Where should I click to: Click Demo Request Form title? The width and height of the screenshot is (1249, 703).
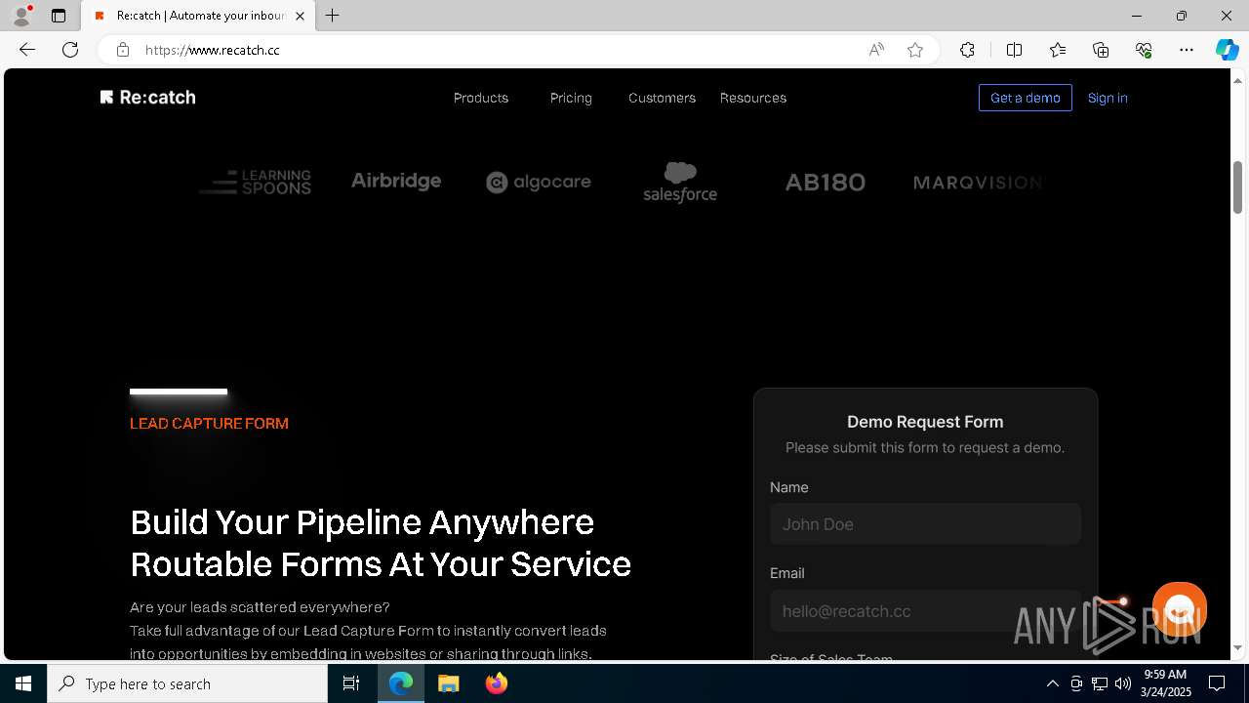coord(925,422)
